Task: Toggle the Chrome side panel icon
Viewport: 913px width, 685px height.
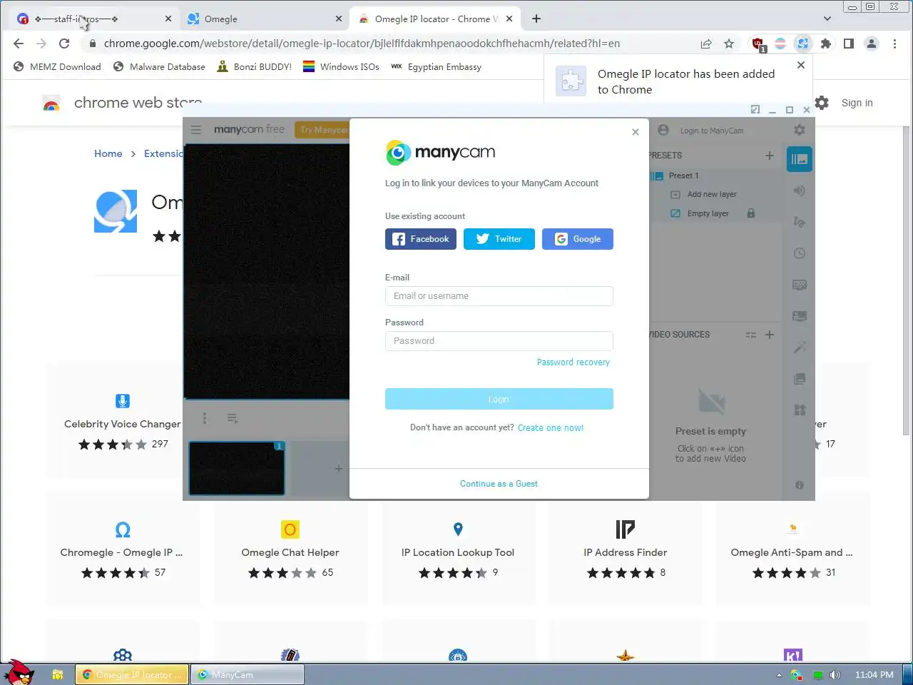Action: (x=849, y=44)
